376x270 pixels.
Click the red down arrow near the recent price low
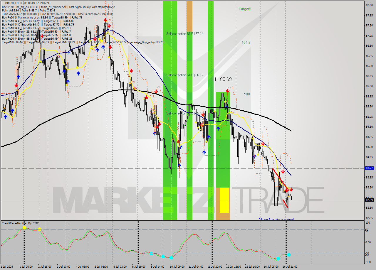291,189
